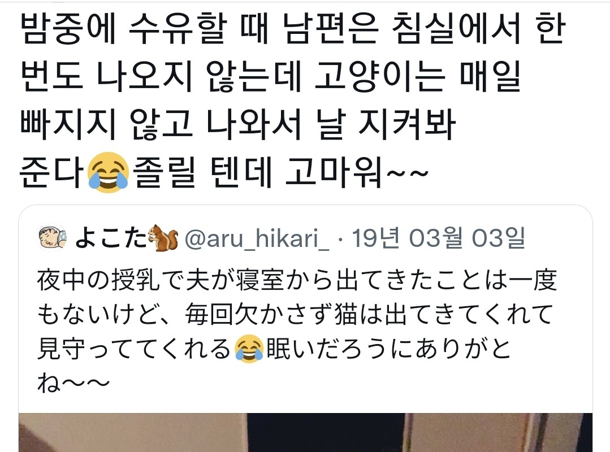Click the line starting 夜中の授乳で夫が
The image size is (610, 452).
(297, 280)
